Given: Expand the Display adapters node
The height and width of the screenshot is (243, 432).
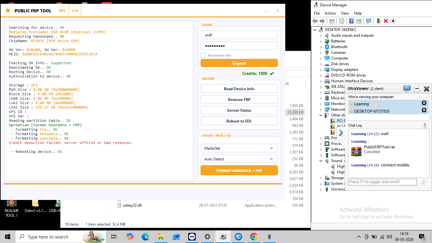Looking at the screenshot, I should pyautogui.click(x=321, y=70).
